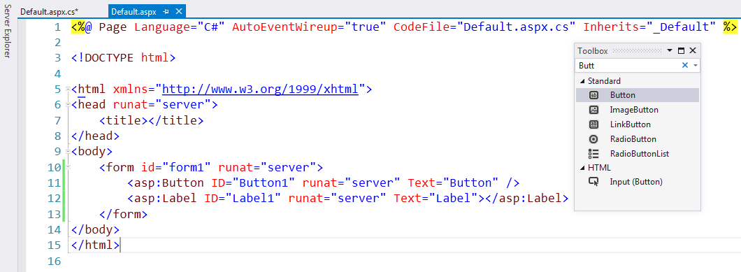
Task: Pin the Default.aspx tab
Action: point(166,11)
